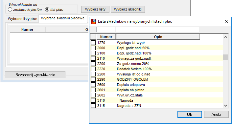
Task: Select the row 'Wysługa lat od g.nad'
Action: click(157, 74)
